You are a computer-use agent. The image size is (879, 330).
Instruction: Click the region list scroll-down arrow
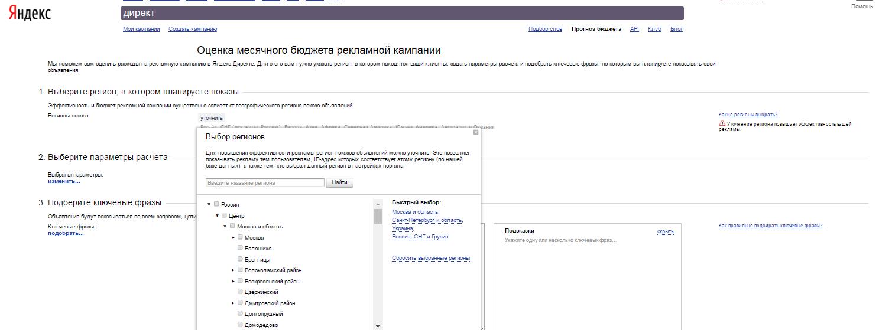click(x=378, y=326)
